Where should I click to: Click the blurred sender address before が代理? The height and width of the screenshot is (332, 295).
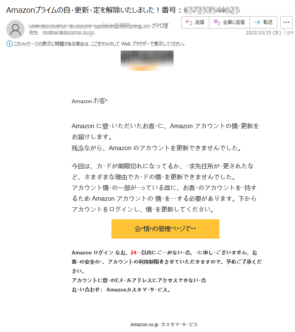89,26
